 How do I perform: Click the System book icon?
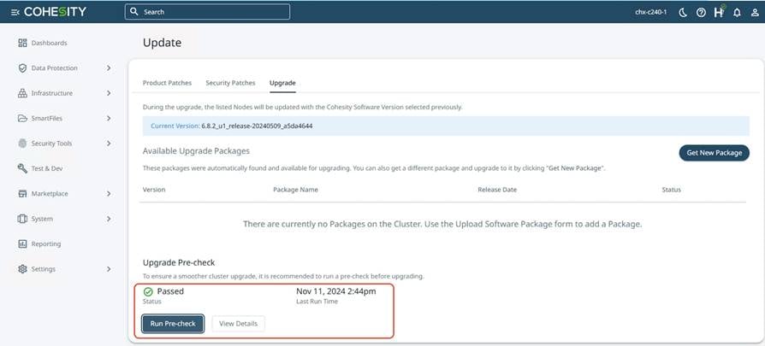[x=22, y=219]
